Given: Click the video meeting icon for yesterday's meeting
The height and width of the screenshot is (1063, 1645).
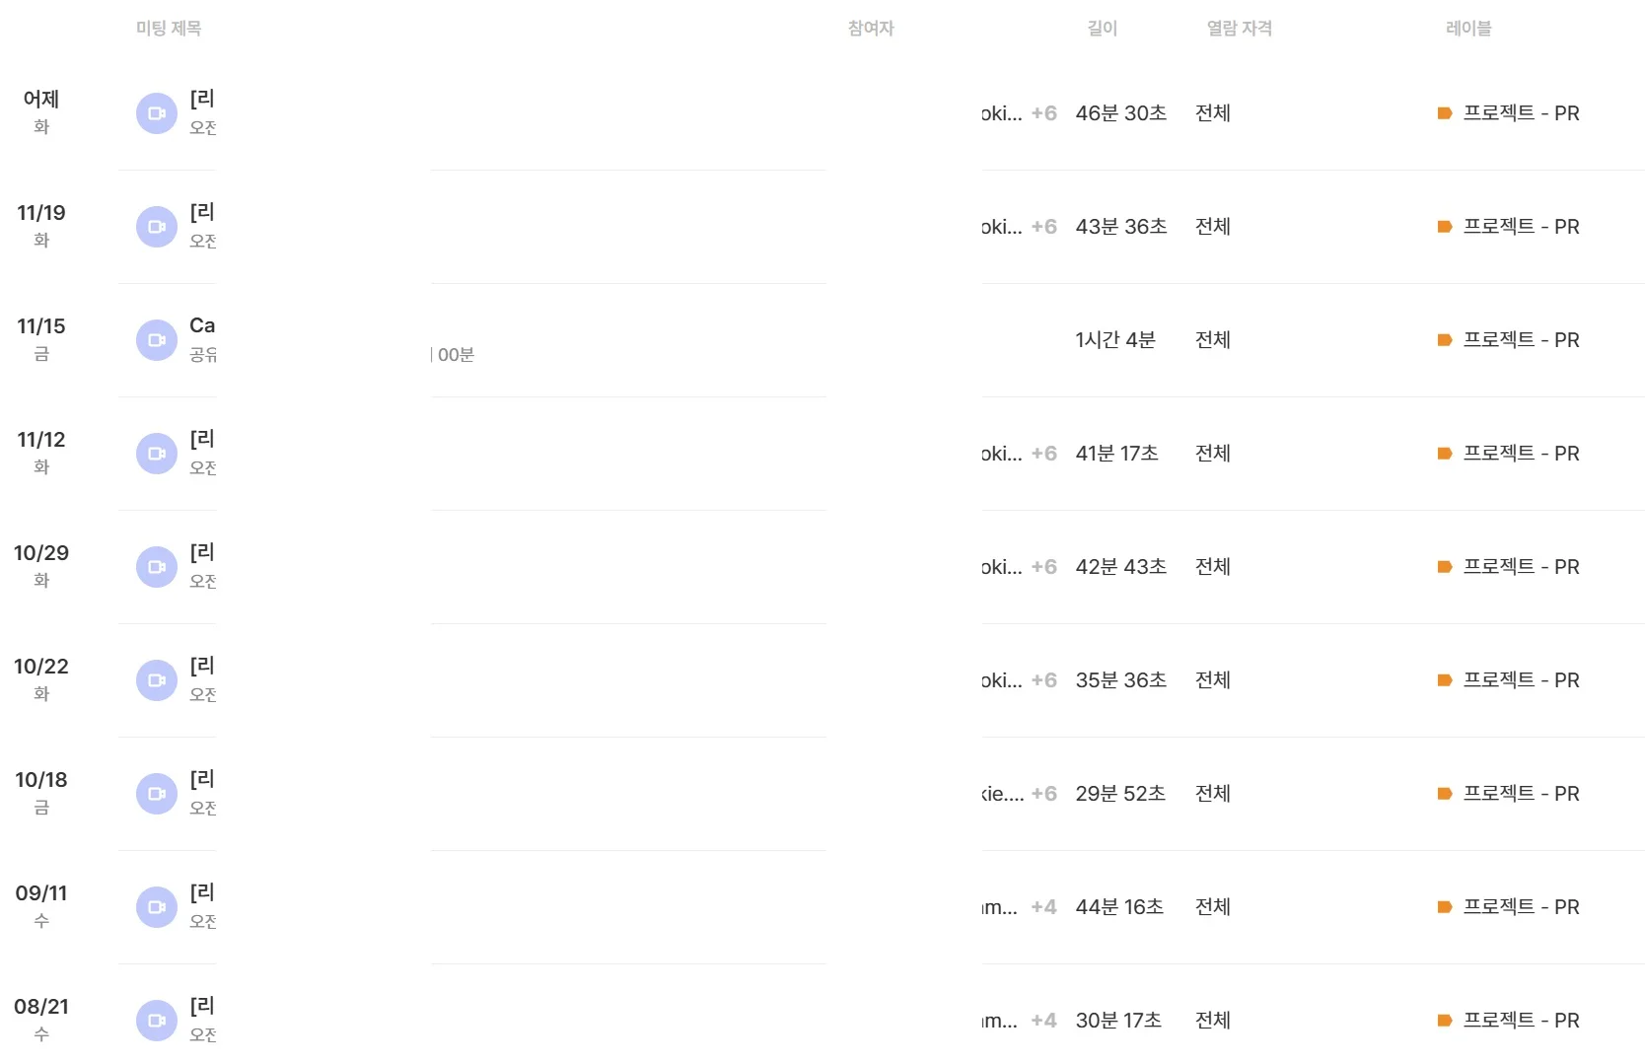Looking at the screenshot, I should point(156,113).
